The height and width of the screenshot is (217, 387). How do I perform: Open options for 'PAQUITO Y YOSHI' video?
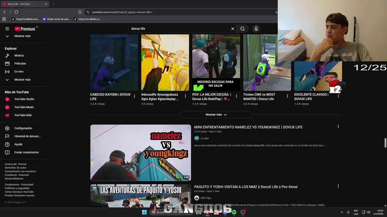pyautogui.click(x=338, y=186)
